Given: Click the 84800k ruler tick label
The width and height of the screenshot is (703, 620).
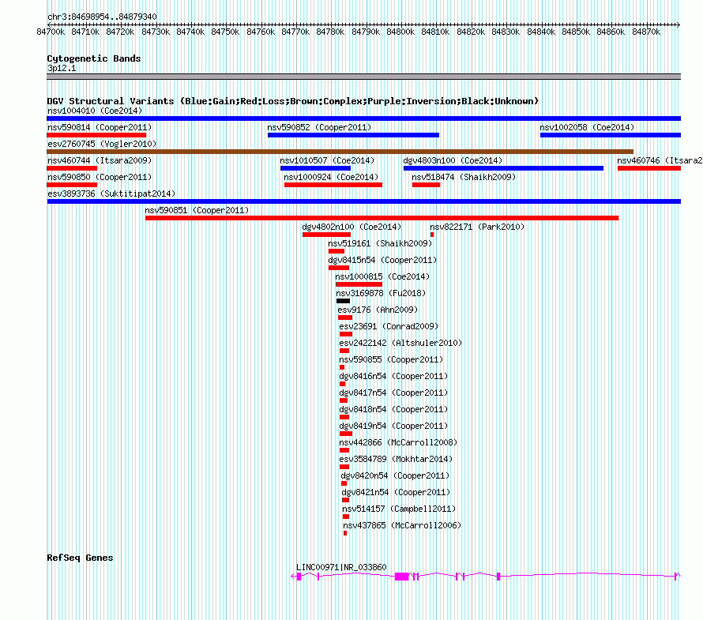Looking at the screenshot, I should point(400,32).
